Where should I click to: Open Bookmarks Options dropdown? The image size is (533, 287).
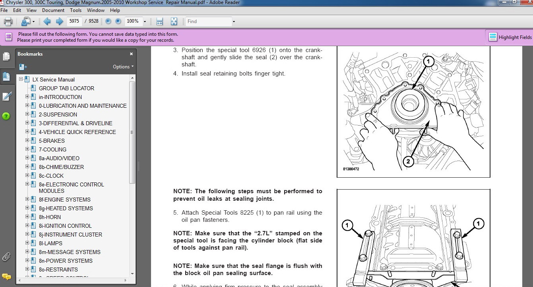[123, 67]
